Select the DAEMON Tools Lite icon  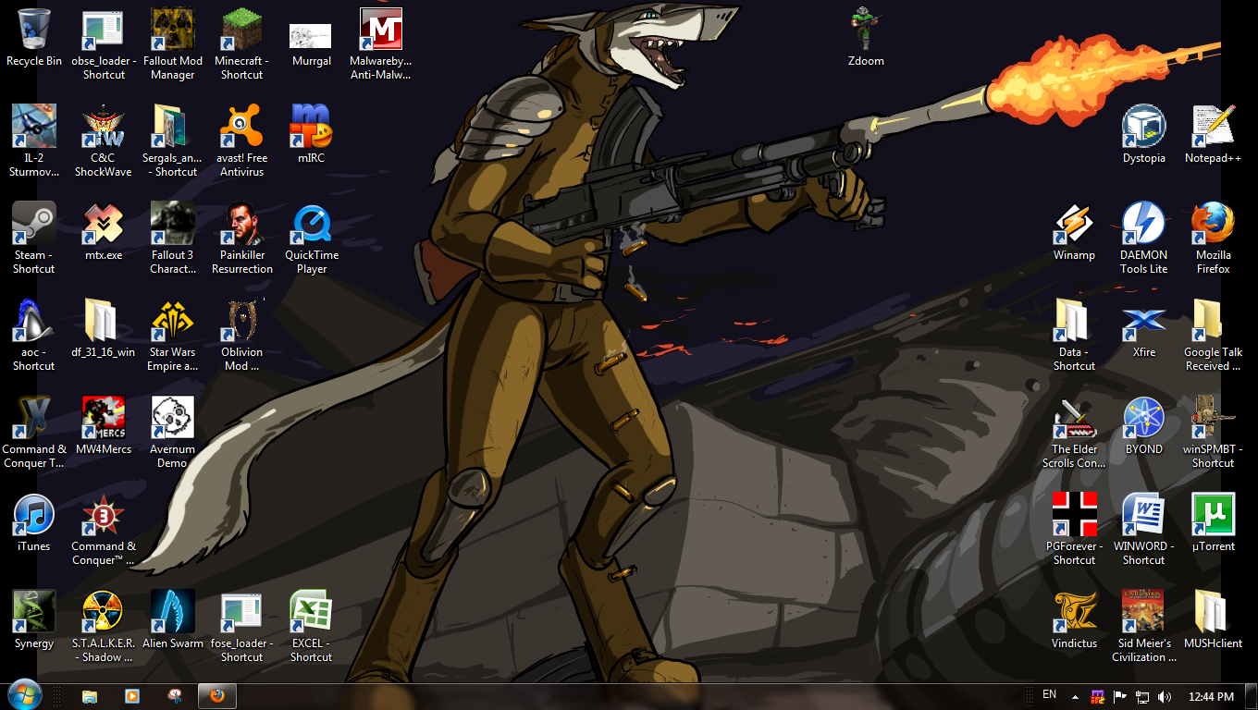[x=1143, y=225]
